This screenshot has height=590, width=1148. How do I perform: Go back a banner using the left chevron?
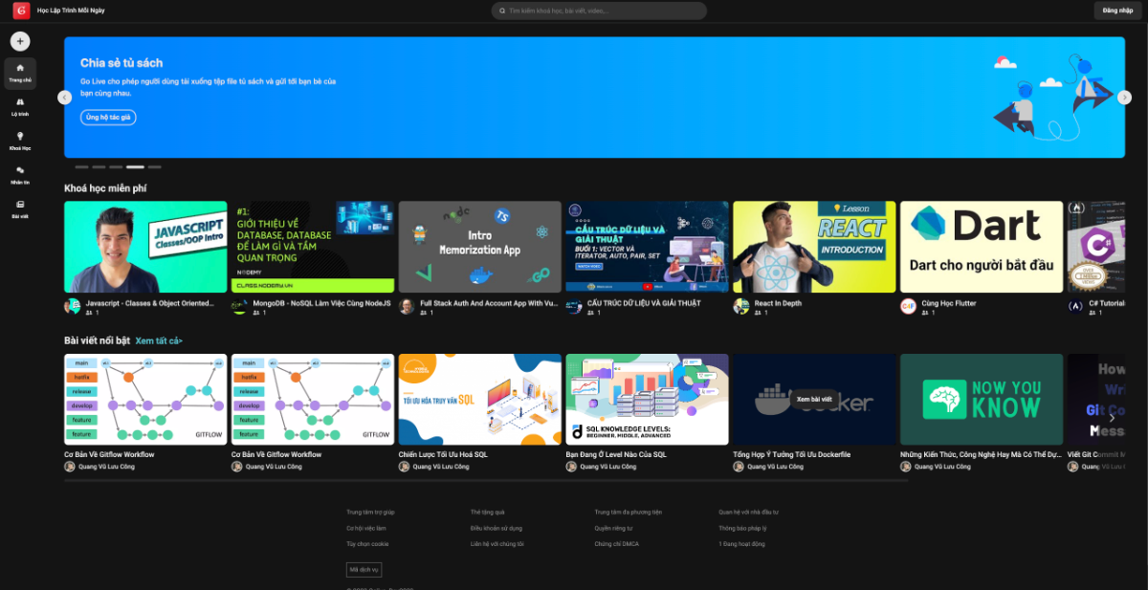pyautogui.click(x=64, y=97)
